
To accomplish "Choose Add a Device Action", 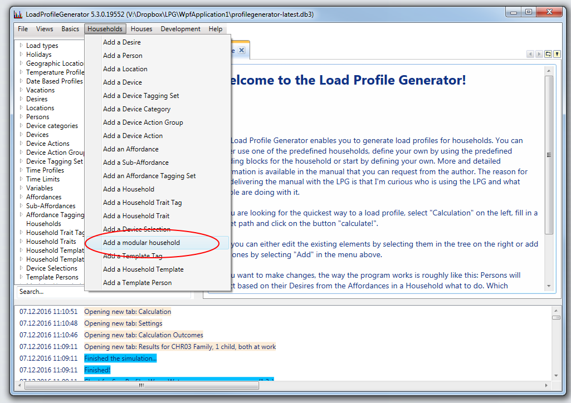I will click(158, 136).
